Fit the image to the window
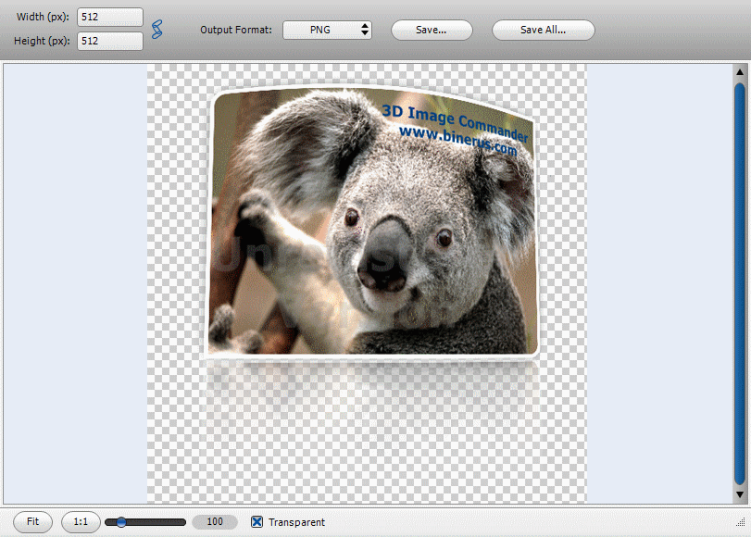The height and width of the screenshot is (537, 751). click(32, 521)
